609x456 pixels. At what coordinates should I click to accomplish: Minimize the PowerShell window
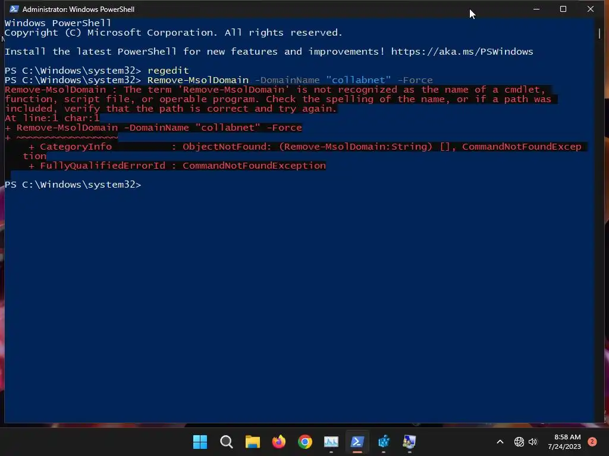coord(536,9)
